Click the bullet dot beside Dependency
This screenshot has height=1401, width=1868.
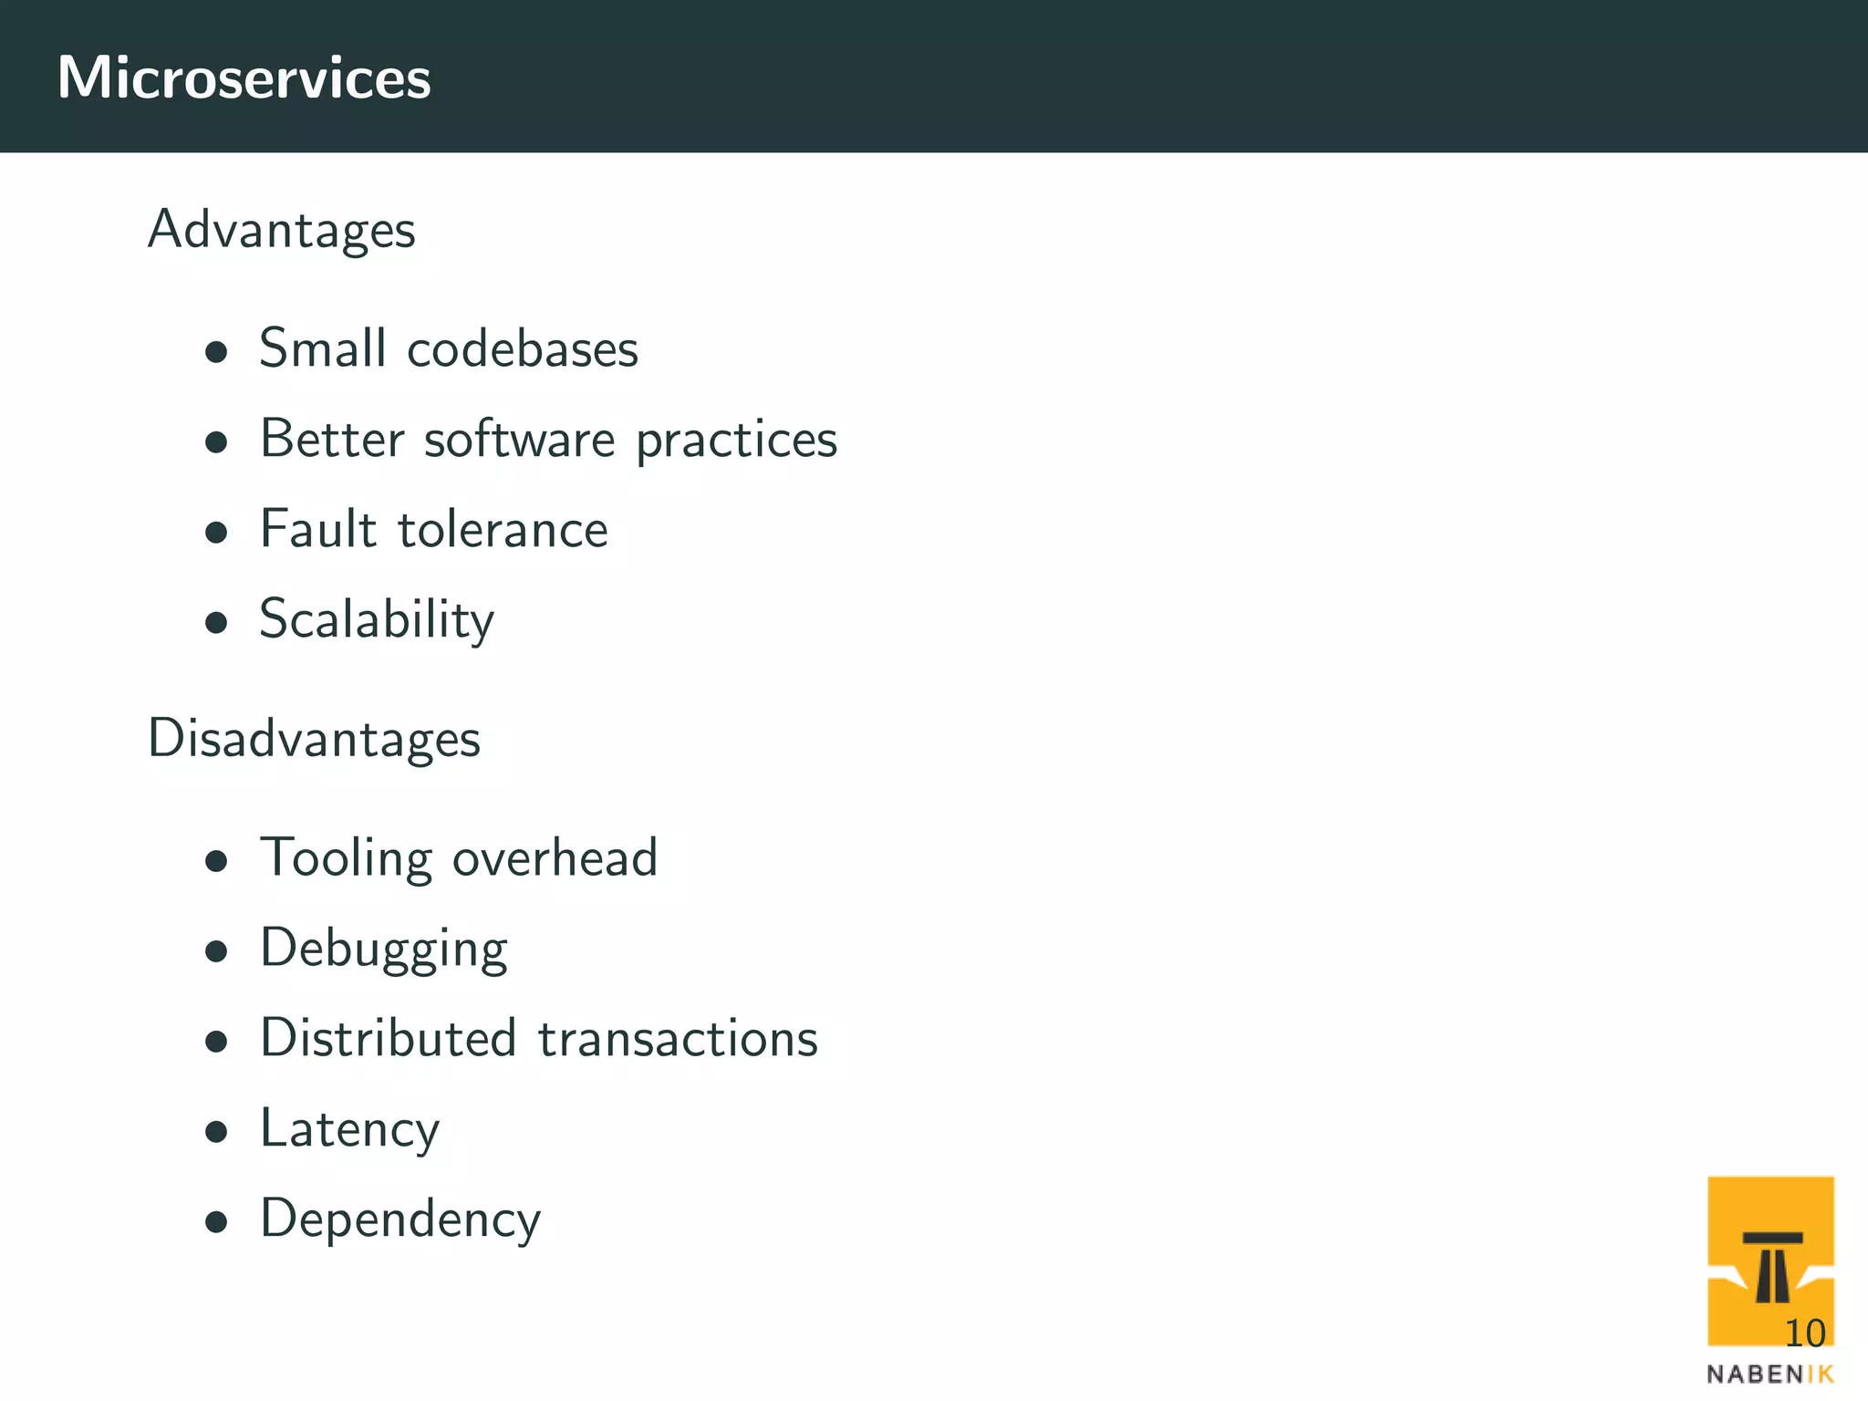(x=216, y=1221)
